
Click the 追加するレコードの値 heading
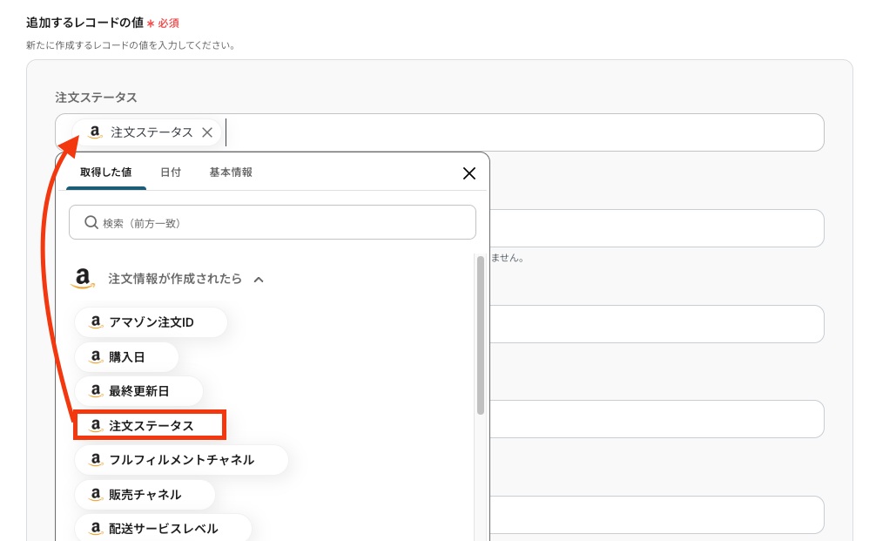coord(85,23)
